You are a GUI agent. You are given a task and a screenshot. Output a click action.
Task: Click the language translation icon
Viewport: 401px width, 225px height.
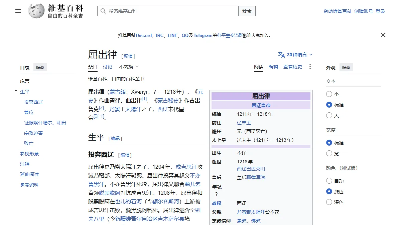tap(281, 55)
